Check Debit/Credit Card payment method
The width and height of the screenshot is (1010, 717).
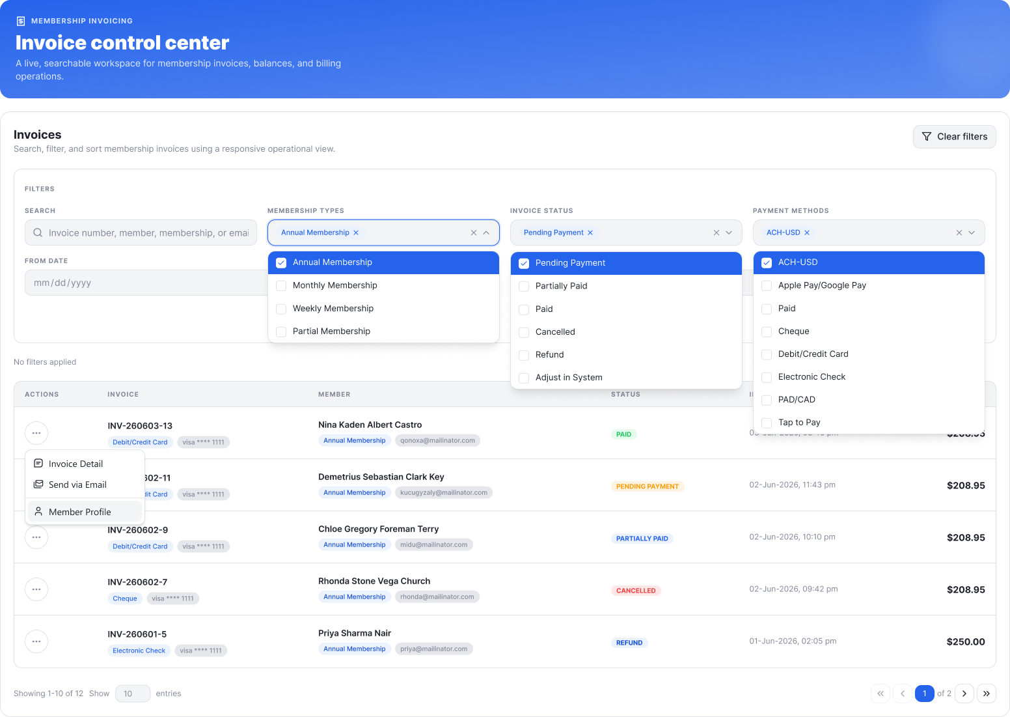click(767, 354)
